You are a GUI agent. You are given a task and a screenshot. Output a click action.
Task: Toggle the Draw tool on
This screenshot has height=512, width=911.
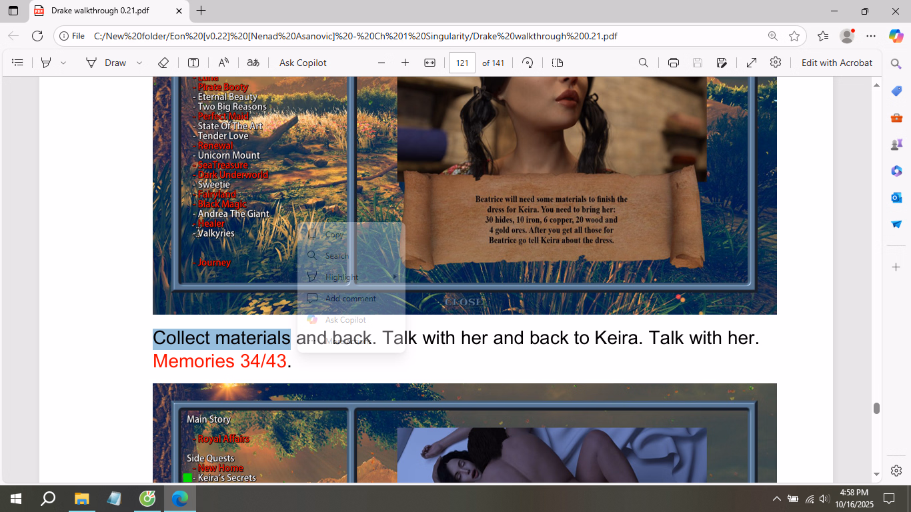pos(107,63)
